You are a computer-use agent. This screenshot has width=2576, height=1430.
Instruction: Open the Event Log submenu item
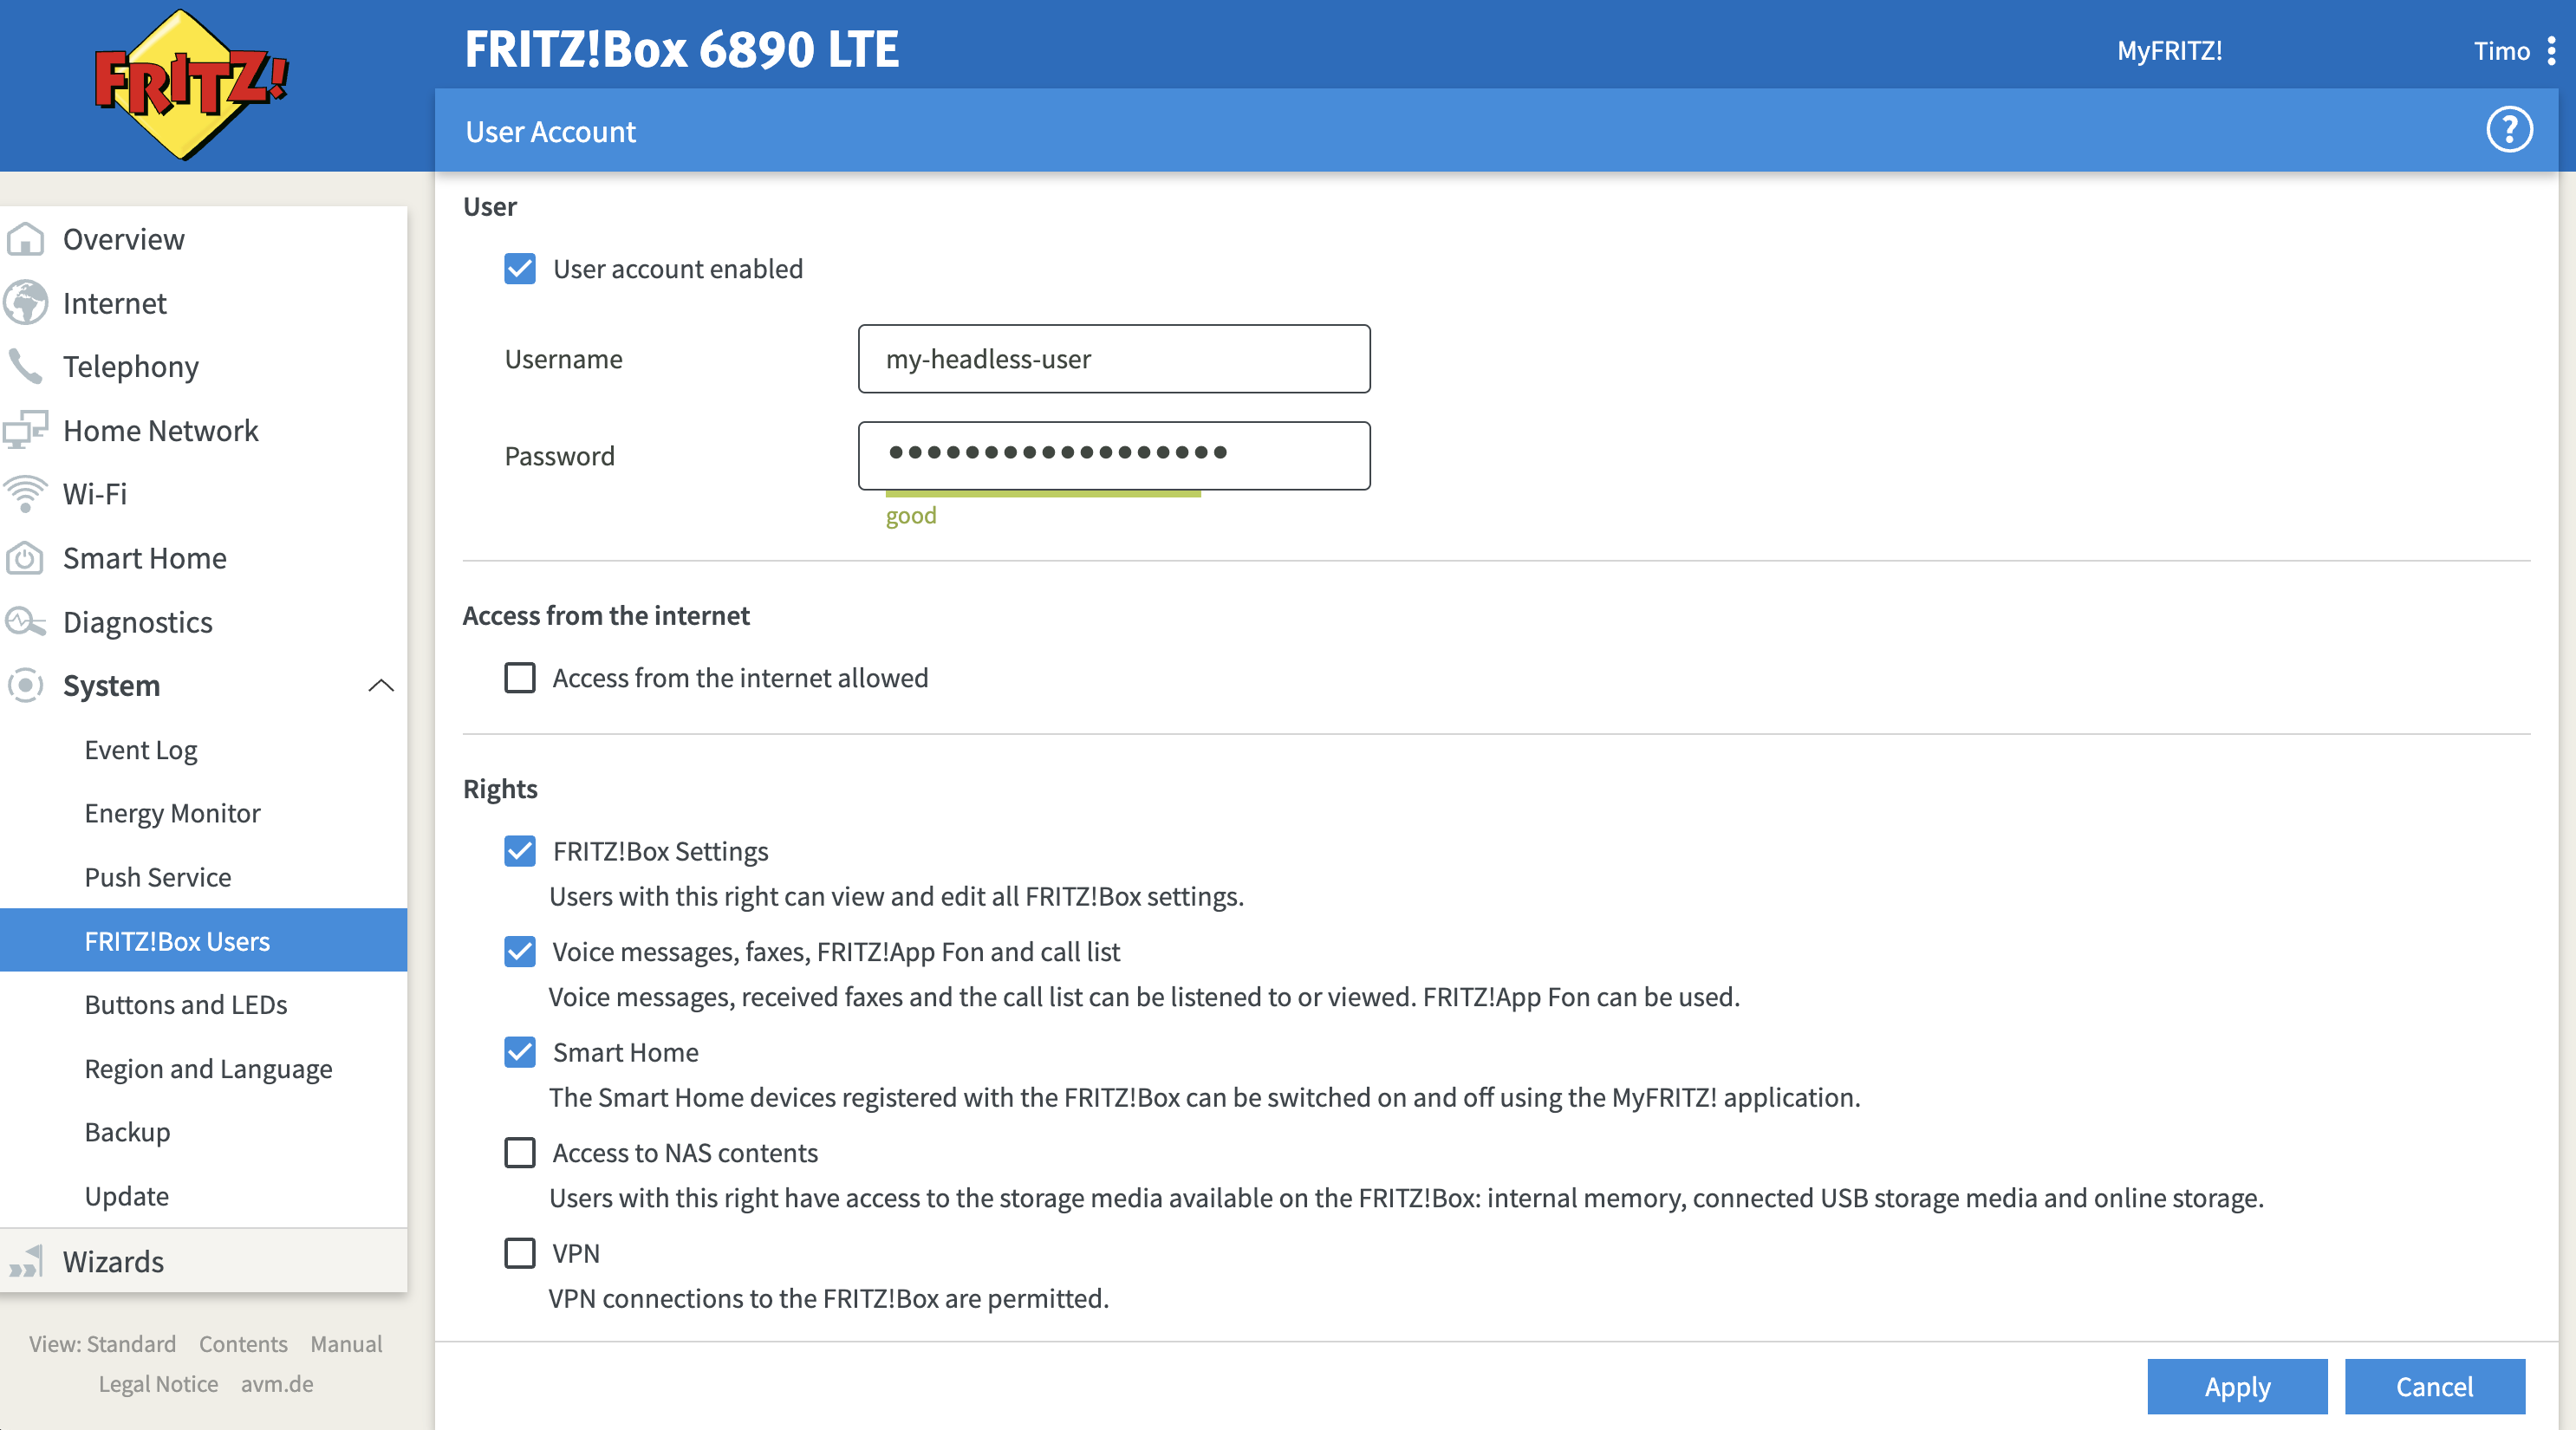pos(141,750)
